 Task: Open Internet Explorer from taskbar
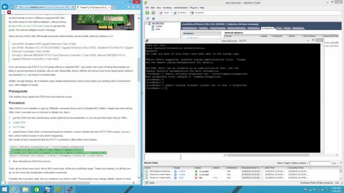click(14, 189)
